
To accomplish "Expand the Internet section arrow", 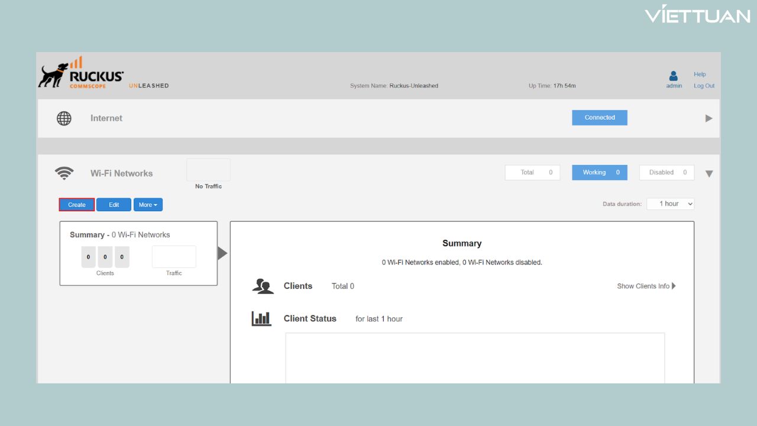I will (x=709, y=118).
